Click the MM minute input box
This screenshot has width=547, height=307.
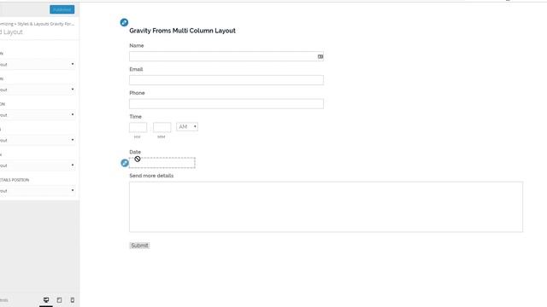tap(162, 127)
